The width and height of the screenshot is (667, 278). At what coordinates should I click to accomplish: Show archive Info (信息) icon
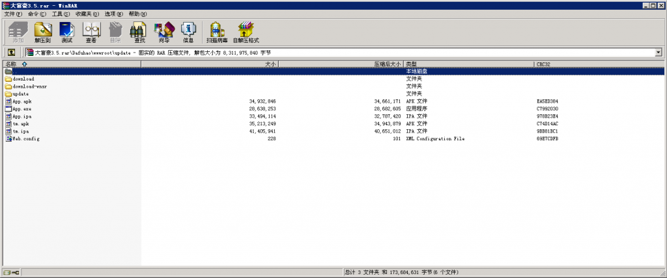pyautogui.click(x=188, y=32)
